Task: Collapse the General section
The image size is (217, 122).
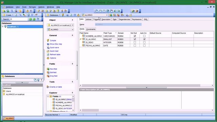Action: tap(72, 35)
